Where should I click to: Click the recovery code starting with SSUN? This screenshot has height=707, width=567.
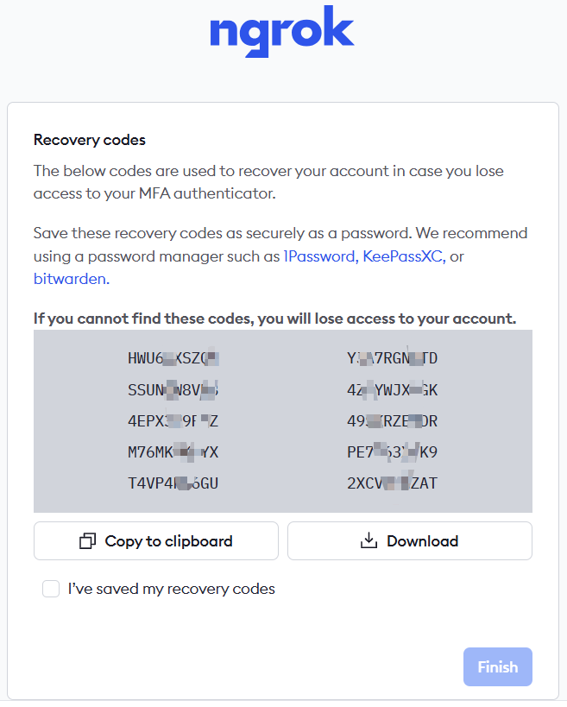click(173, 390)
